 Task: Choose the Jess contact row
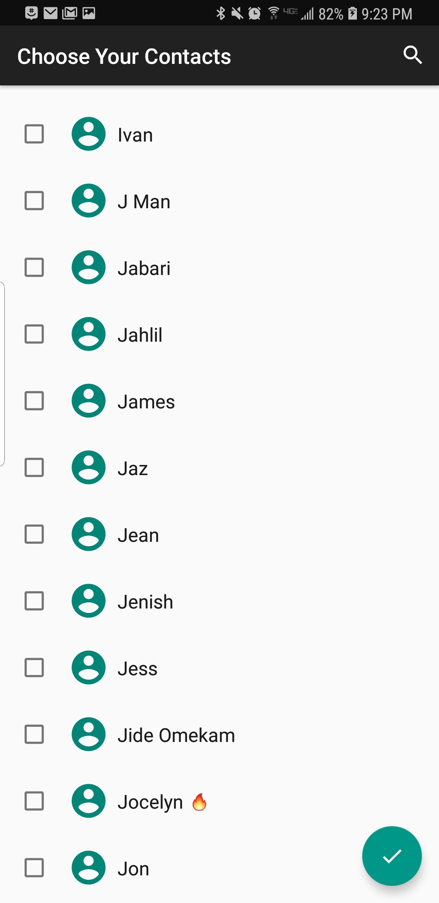[x=219, y=667]
